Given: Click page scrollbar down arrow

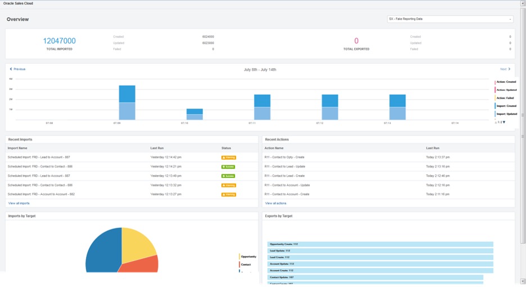Looking at the screenshot, I should click(x=523, y=281).
